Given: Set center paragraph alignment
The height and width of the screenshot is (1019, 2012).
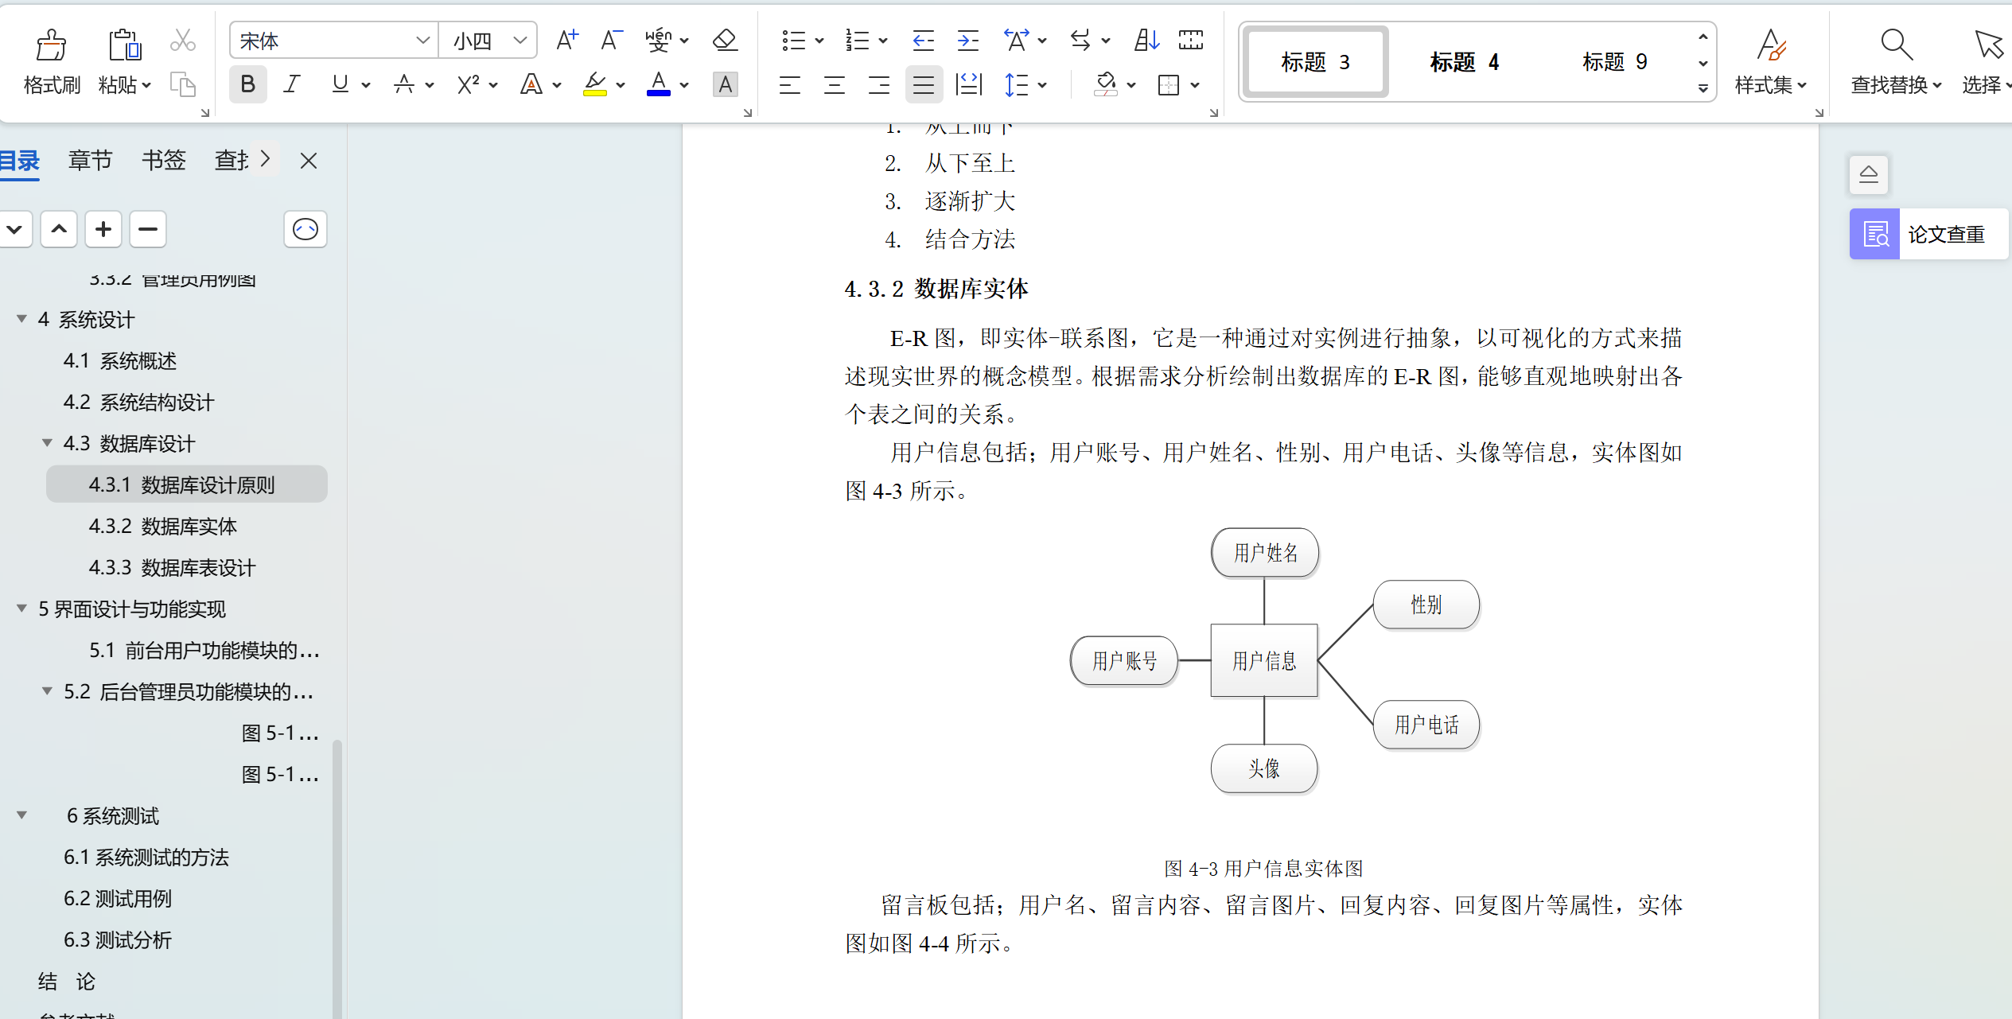Looking at the screenshot, I should click(x=834, y=84).
